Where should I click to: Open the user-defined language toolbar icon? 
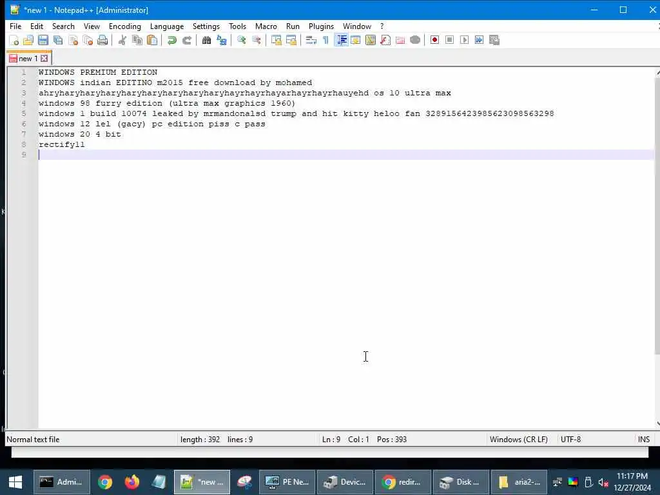356,40
